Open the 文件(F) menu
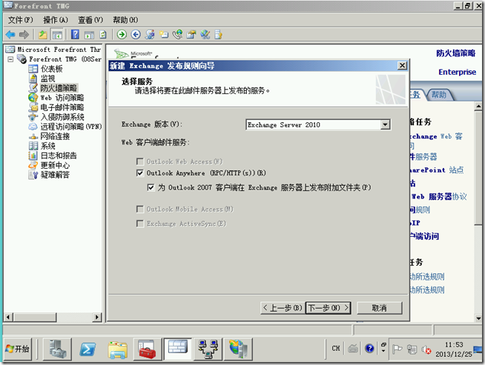 tap(20, 20)
